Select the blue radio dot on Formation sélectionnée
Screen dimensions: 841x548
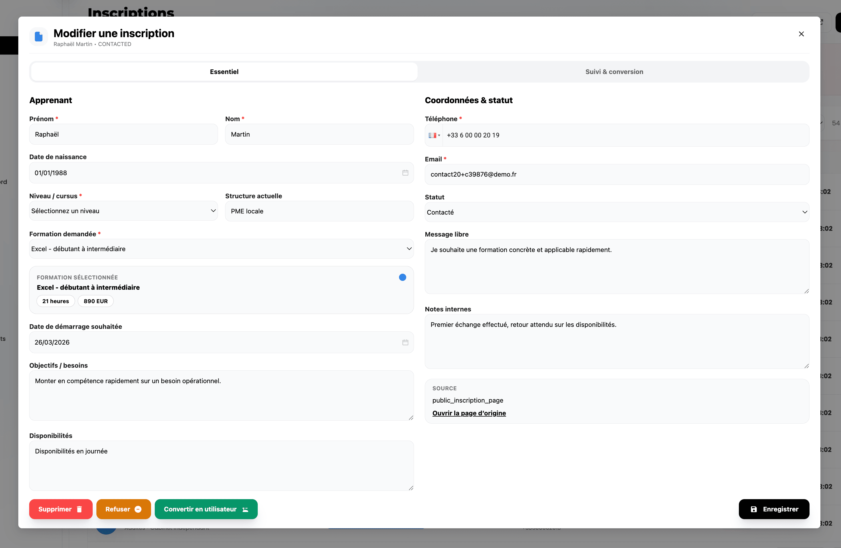402,277
